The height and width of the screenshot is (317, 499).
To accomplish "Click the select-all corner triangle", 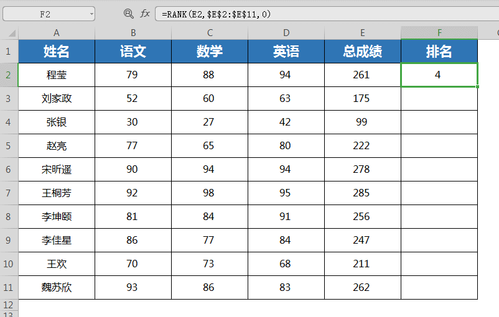I will pos(12,33).
